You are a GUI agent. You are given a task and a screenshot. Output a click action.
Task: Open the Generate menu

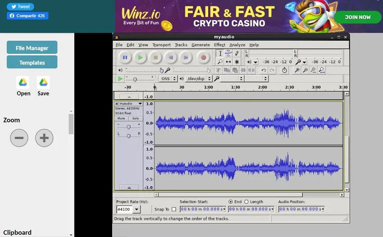(201, 45)
